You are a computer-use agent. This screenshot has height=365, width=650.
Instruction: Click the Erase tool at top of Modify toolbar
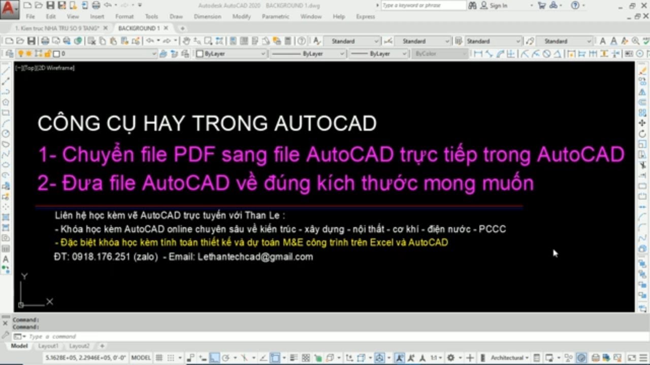[642, 70]
